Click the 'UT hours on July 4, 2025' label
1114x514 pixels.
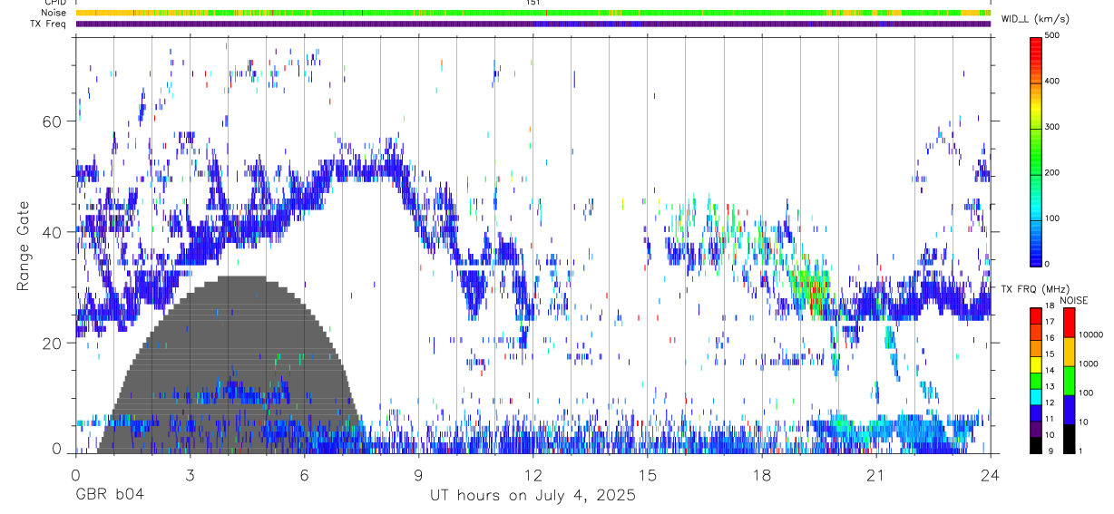coord(533,496)
